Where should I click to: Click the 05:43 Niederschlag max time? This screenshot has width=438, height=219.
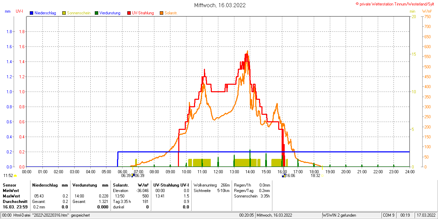(x=39, y=196)
